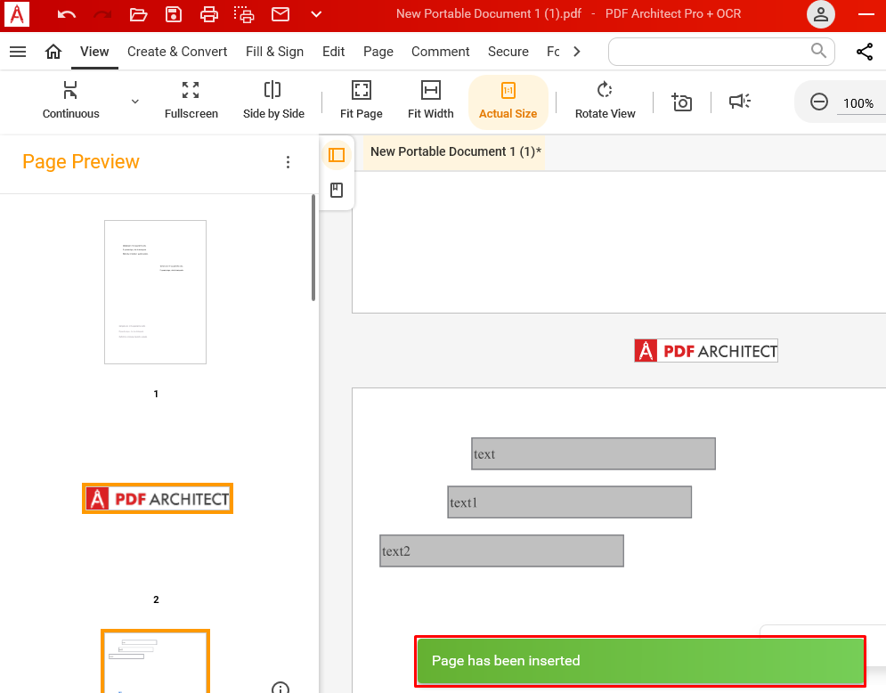Open batch print icon in title bar

244,14
